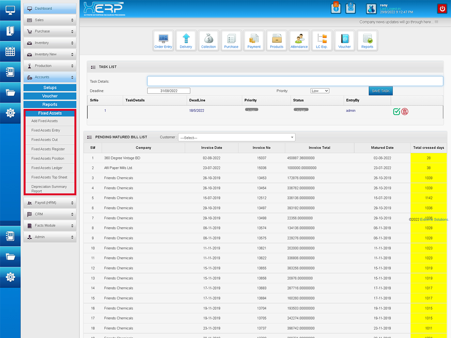Image resolution: width=451 pixels, height=338 pixels.
Task: Open Fixed Assets Ledger menu item
Action: [47, 168]
